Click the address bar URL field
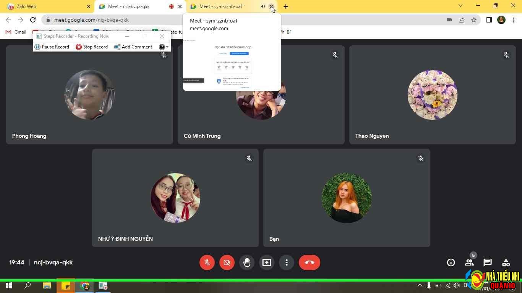This screenshot has width=522, height=293. (x=245, y=20)
